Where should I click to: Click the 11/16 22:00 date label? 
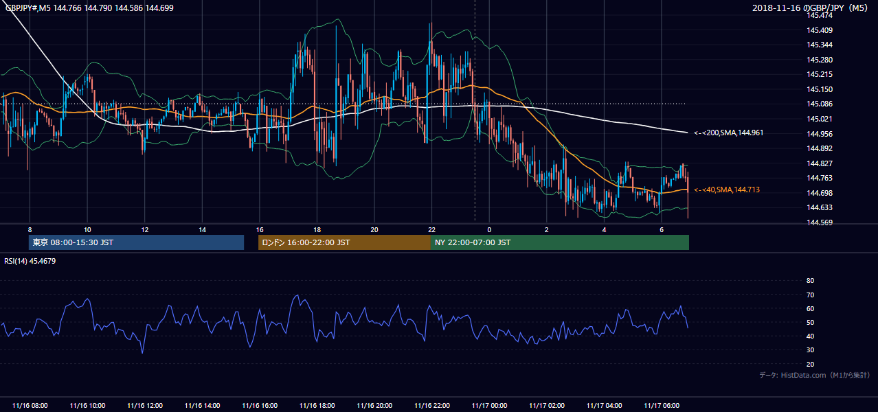point(431,406)
